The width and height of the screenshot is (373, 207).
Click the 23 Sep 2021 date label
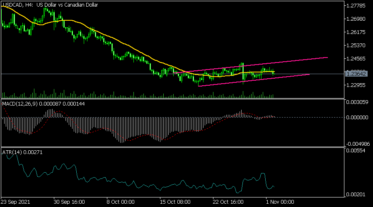16,202
